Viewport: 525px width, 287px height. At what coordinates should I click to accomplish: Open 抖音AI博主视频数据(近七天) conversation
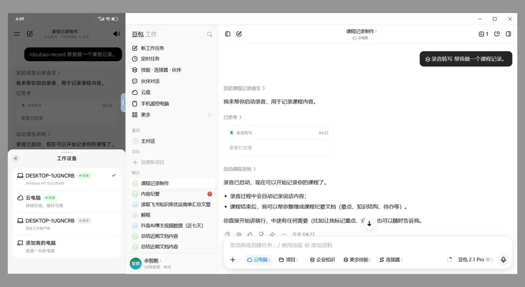pos(172,225)
